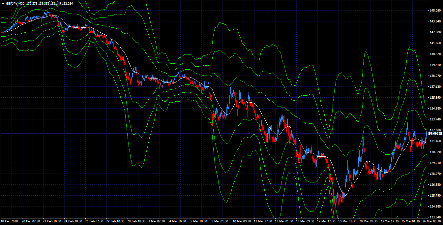Image resolution: width=443 pixels, height=225 pixels.
Task: Click time axis label 17 Mar 17:30
Action: tap(326, 221)
